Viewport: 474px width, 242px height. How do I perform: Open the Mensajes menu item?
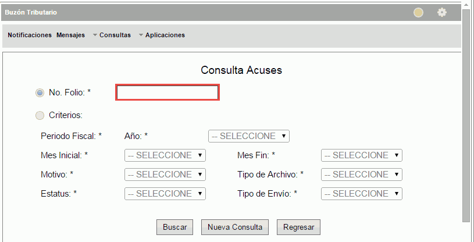70,35
